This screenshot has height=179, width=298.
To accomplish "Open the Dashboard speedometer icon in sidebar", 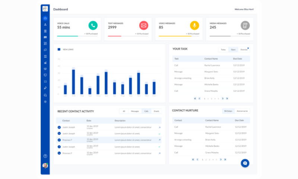I will coord(45,18).
